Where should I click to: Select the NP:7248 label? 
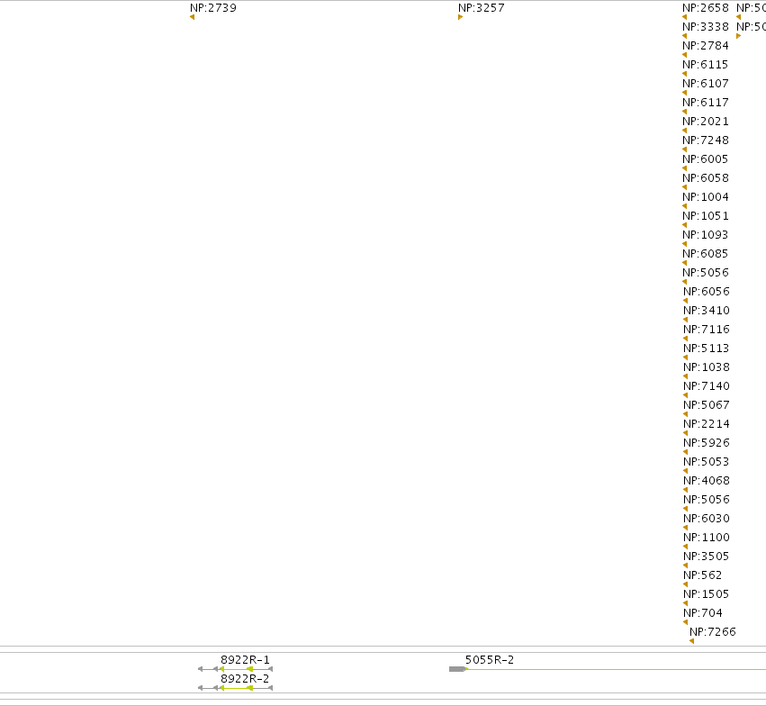tap(706, 140)
